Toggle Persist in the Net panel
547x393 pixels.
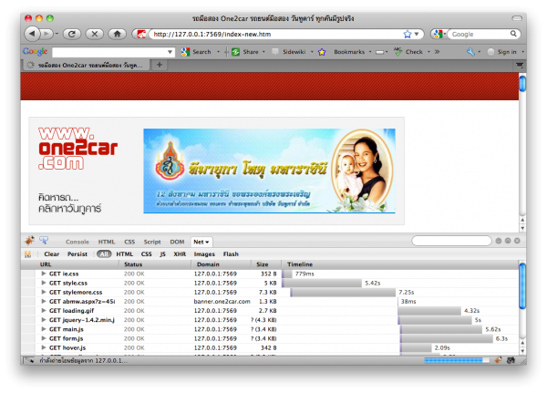click(77, 254)
